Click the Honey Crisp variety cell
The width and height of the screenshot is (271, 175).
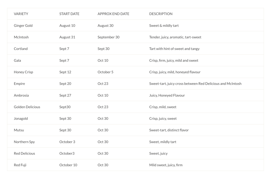[23, 72]
